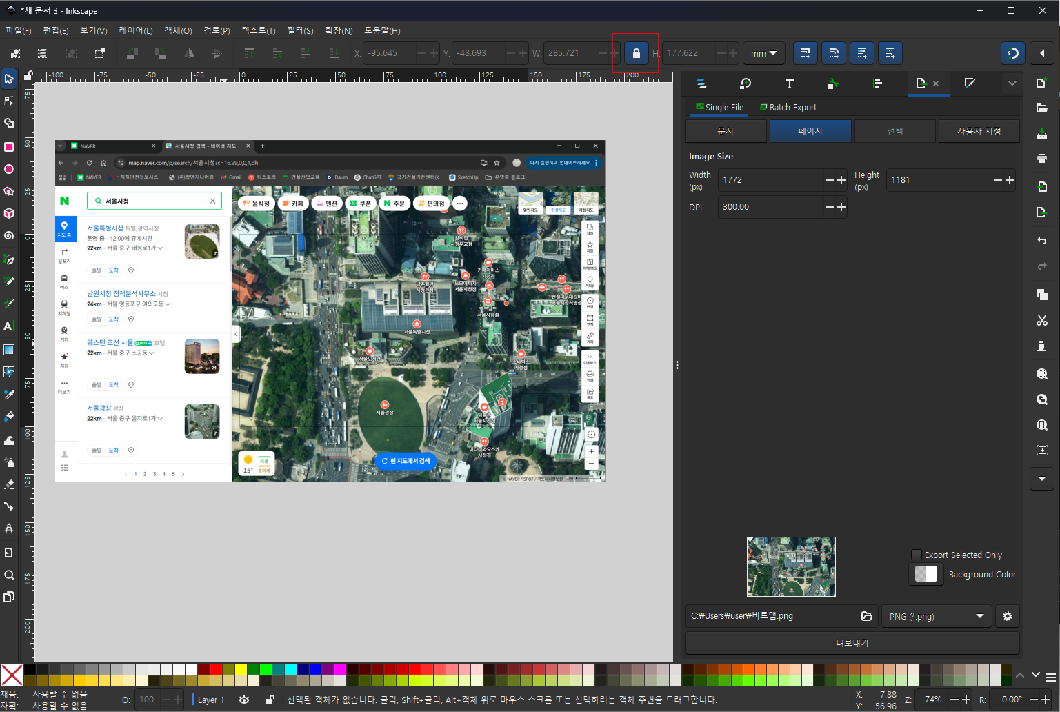Open export advanced settings gear
The width and height of the screenshot is (1060, 712).
(x=1007, y=616)
